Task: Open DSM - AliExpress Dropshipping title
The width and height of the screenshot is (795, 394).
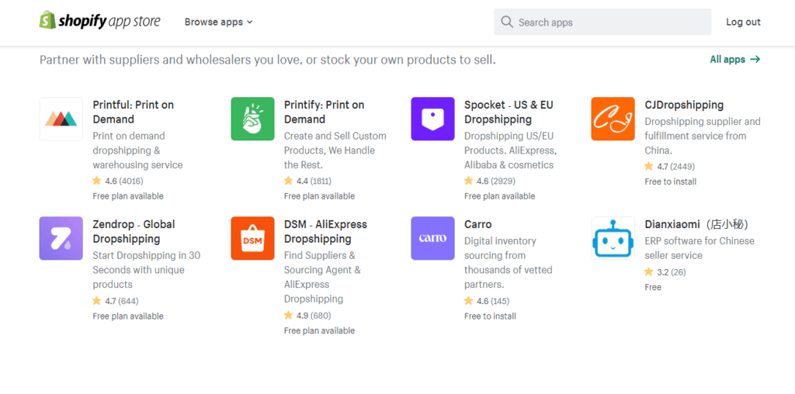Action: pos(325,231)
